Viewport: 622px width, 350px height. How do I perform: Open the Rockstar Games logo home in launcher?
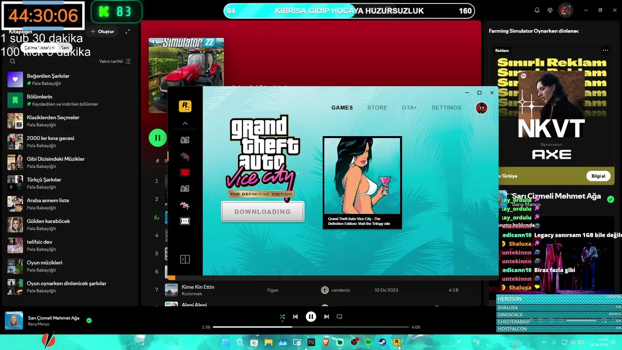click(185, 106)
